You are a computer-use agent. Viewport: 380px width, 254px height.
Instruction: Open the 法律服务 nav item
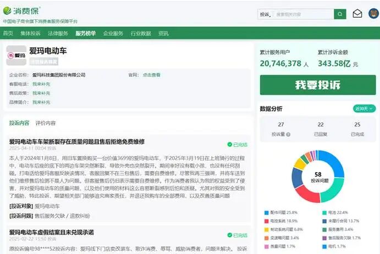click(58, 33)
